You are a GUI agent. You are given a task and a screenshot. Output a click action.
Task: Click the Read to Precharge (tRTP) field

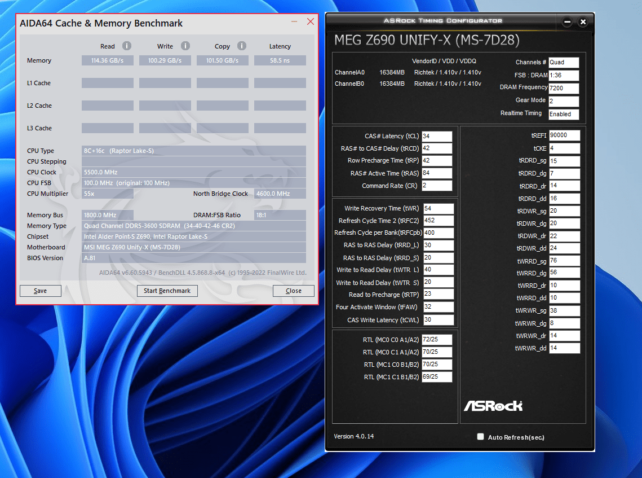click(x=439, y=295)
